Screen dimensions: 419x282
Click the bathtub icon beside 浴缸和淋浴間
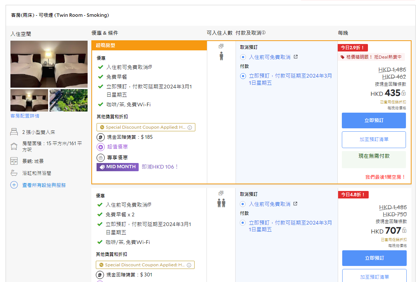(14, 173)
